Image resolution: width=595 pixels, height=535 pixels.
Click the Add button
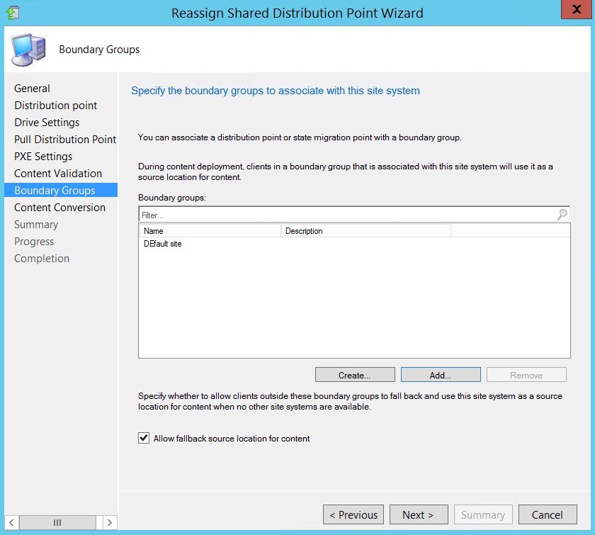(440, 374)
